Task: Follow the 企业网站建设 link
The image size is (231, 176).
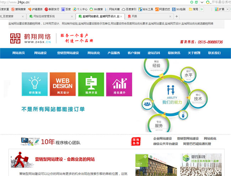Action: [162, 138]
